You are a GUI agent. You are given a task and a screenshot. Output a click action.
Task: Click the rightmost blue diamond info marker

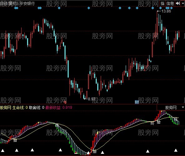172,8
